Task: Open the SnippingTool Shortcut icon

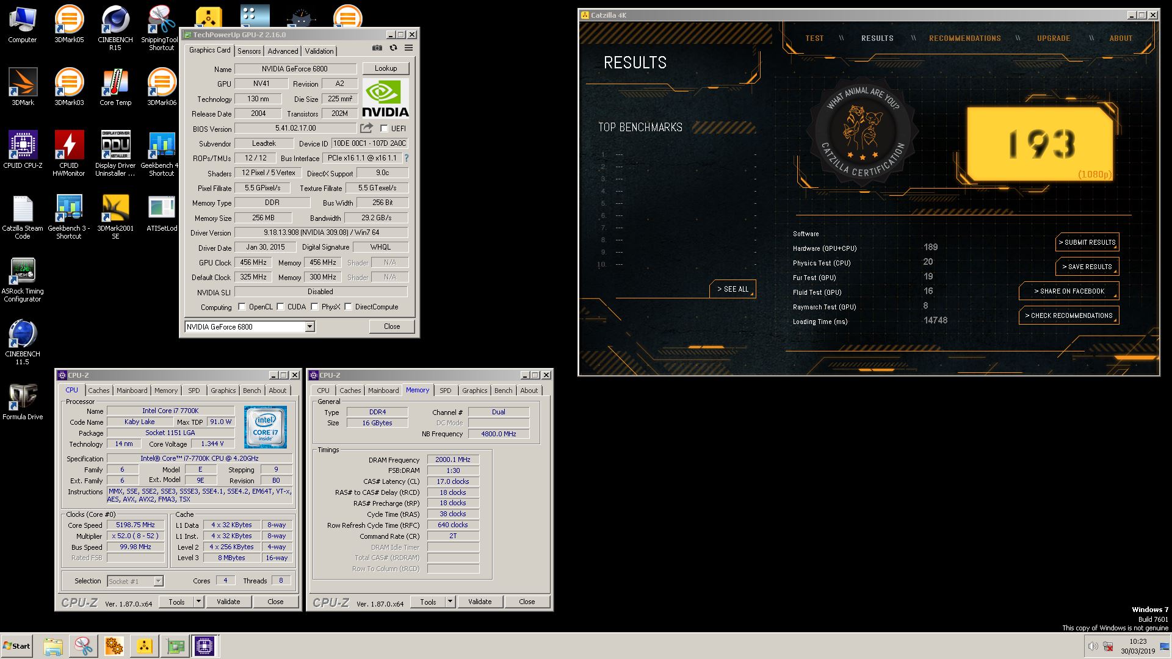Action: 161,28
